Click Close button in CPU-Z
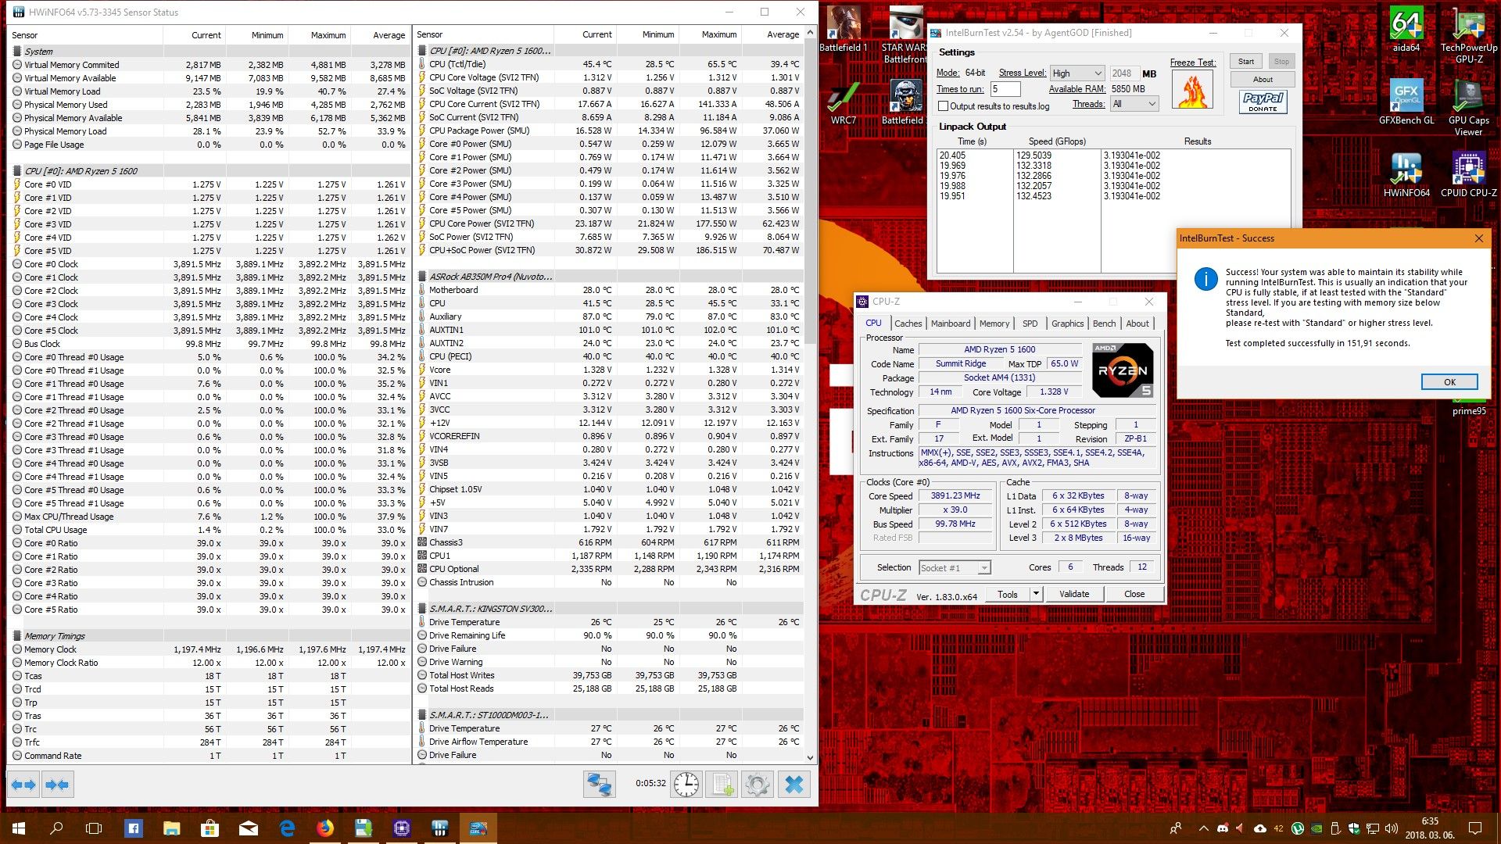Image resolution: width=1501 pixels, height=844 pixels. point(1134,594)
